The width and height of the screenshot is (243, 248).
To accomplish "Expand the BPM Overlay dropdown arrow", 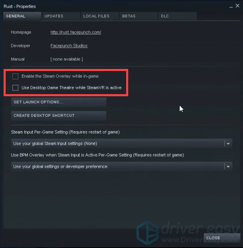I will pyautogui.click(x=228, y=167).
